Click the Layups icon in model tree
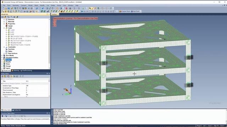 coord(6,26)
